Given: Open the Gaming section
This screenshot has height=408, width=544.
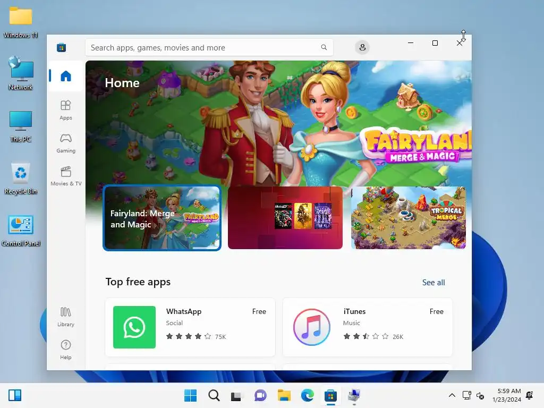Looking at the screenshot, I should click(65, 143).
